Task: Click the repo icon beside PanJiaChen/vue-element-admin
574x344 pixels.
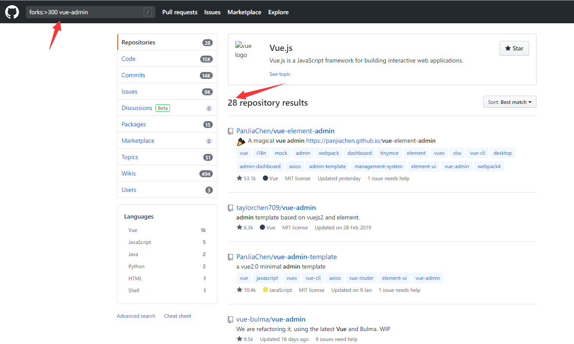Action: pyautogui.click(x=231, y=131)
